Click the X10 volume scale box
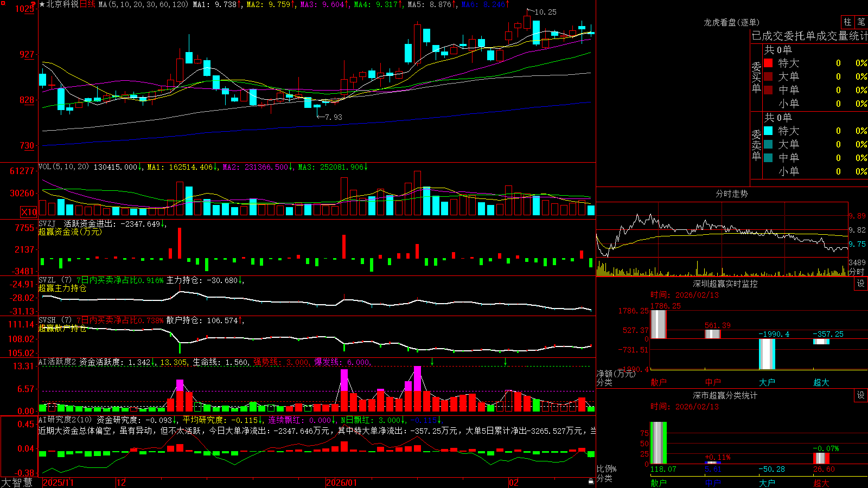This screenshot has width=868, height=488. point(29,212)
